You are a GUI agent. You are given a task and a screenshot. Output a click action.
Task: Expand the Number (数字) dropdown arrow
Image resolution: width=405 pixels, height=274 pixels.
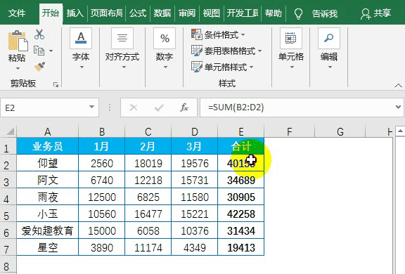(x=165, y=67)
